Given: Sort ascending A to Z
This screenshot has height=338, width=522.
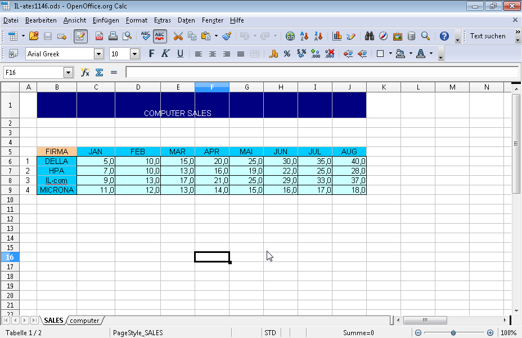Looking at the screenshot, I should 304,36.
